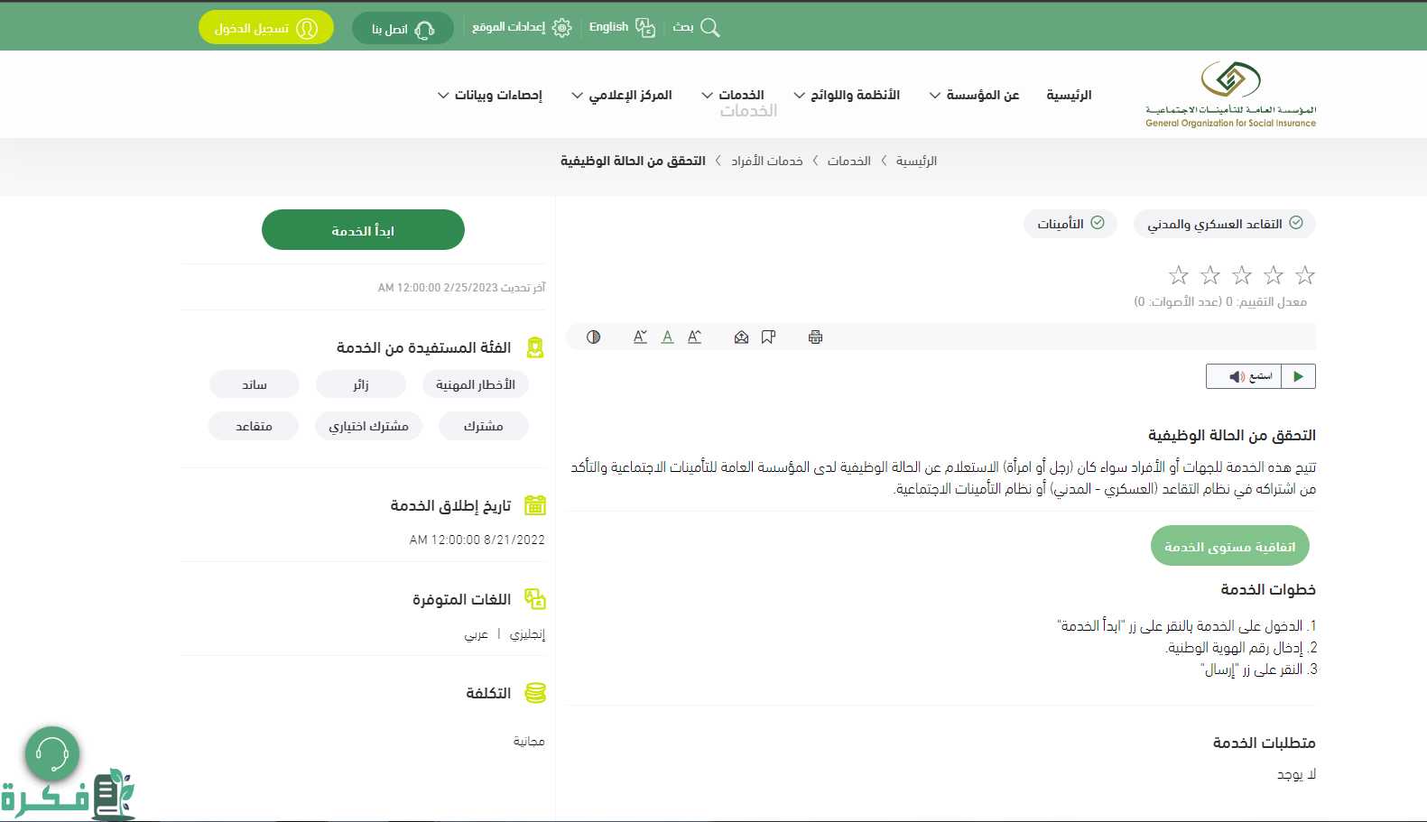Increase font size with A-up icon

pyautogui.click(x=694, y=337)
